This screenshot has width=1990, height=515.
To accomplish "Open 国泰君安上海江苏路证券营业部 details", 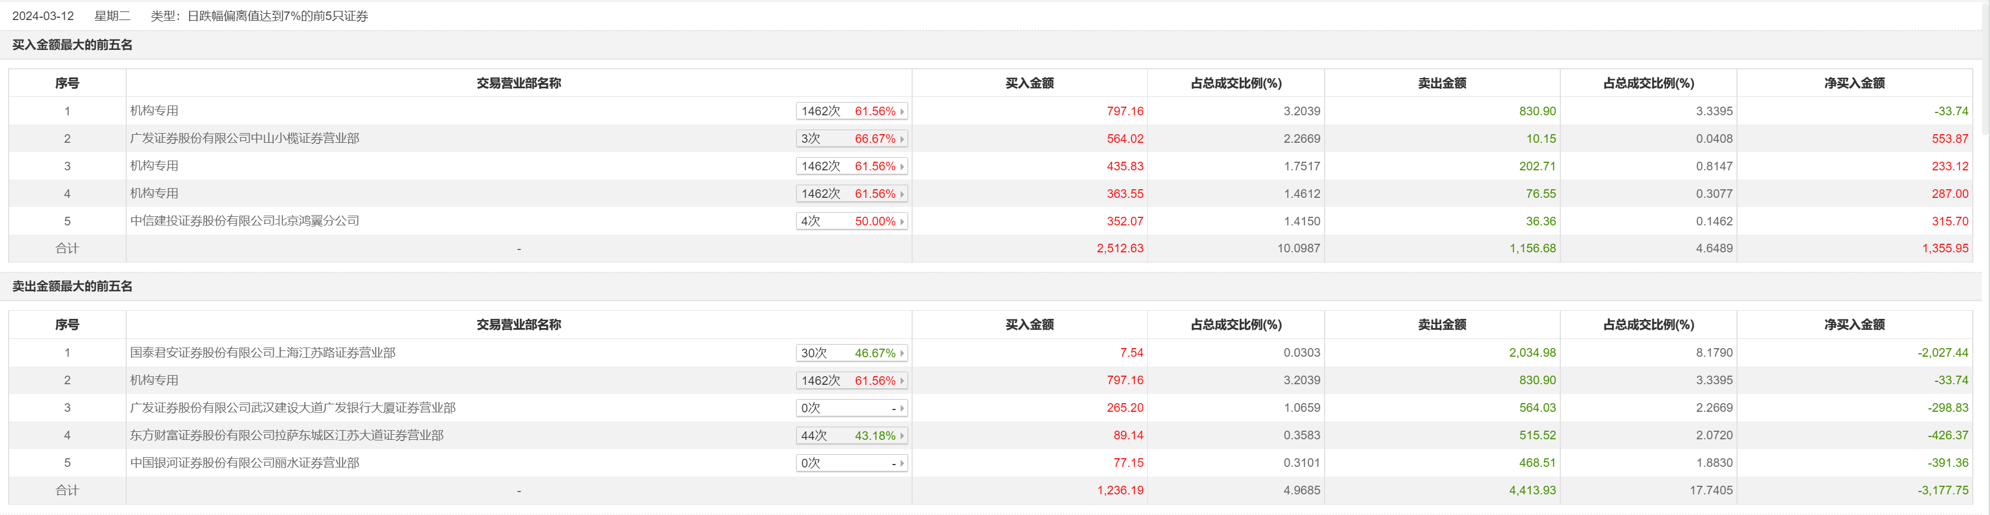I will tap(262, 353).
